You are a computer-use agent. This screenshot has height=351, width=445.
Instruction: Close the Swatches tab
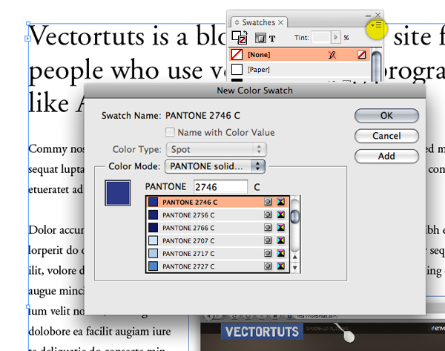(280, 22)
